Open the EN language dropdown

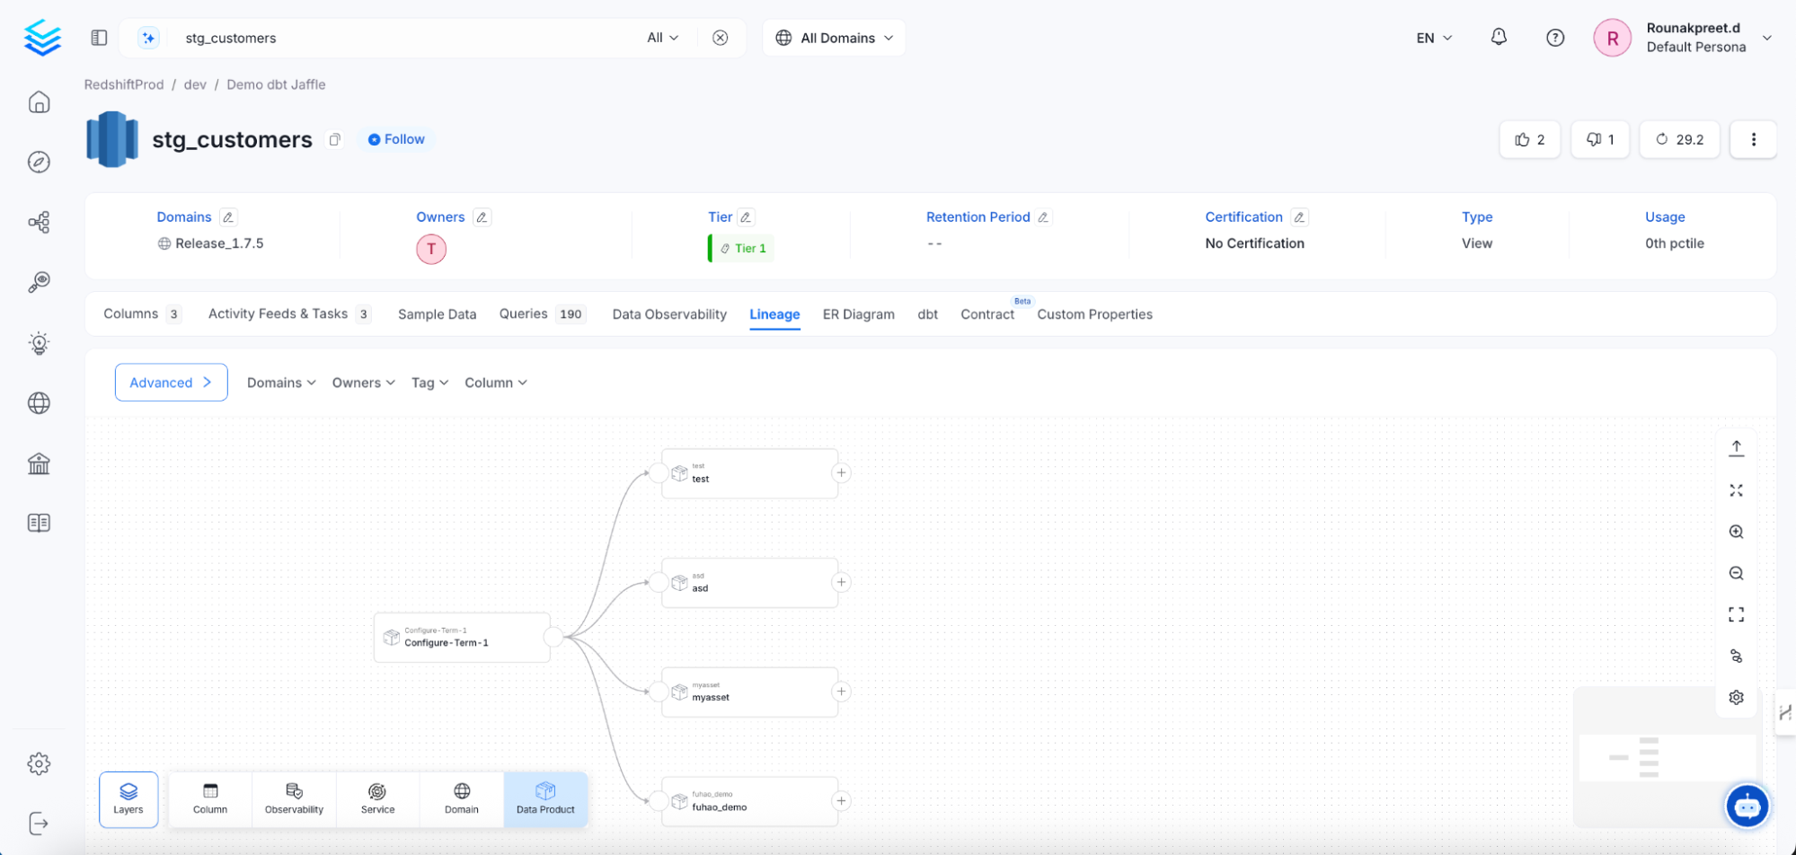[1432, 37]
